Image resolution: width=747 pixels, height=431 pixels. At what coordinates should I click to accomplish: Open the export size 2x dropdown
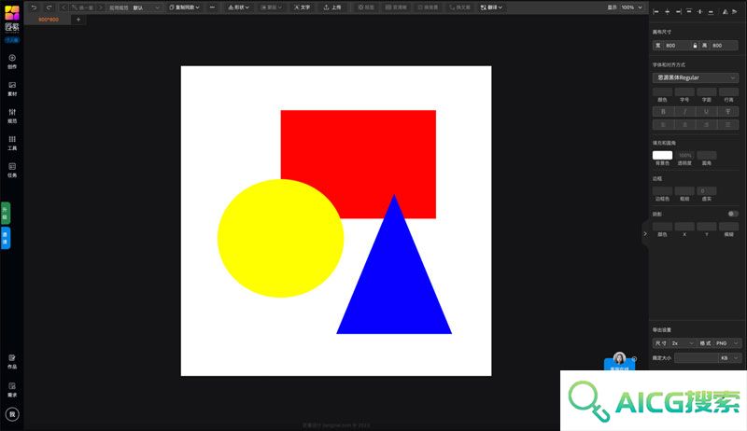(x=683, y=343)
